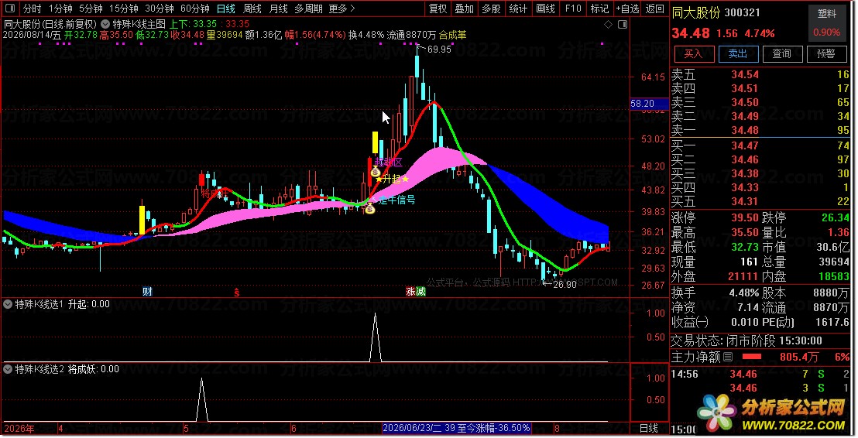Screen dimensions: 858x438
Task: Click the 日线 label at axis corner
Action: point(648,428)
